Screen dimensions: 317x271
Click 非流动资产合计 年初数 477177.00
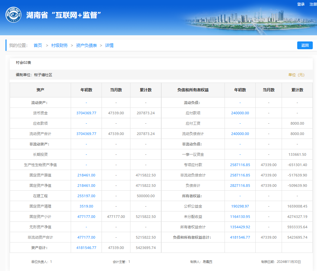pyautogui.click(x=86, y=237)
